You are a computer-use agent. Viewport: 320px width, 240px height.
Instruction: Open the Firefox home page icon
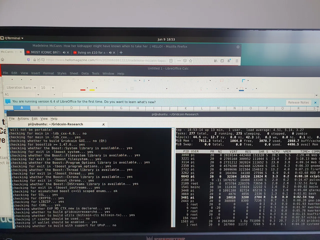(2, 59)
